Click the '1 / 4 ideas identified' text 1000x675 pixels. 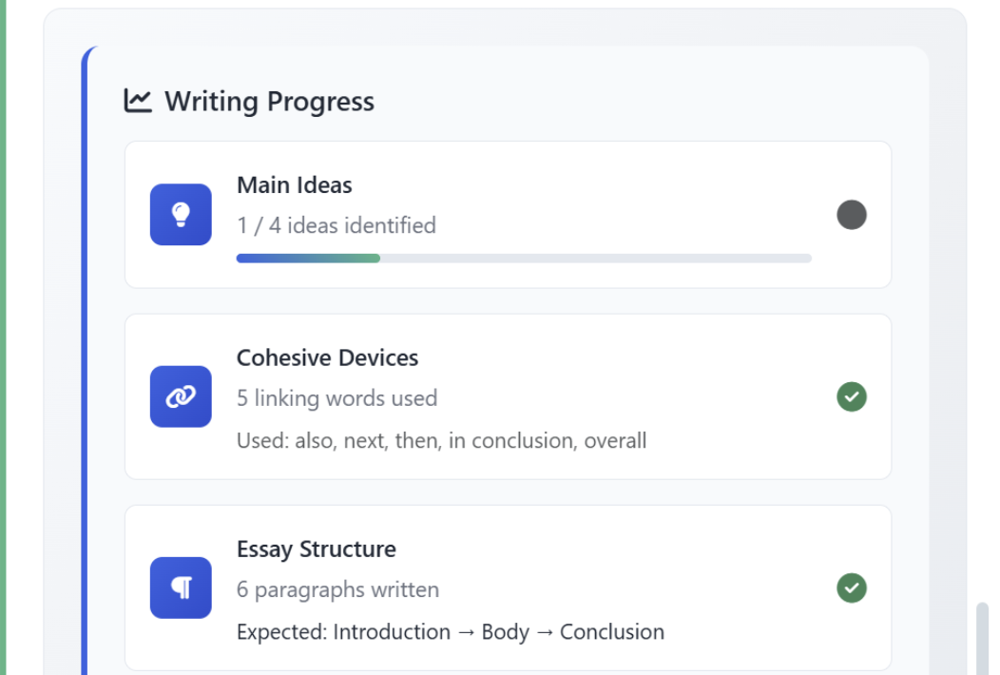[337, 225]
